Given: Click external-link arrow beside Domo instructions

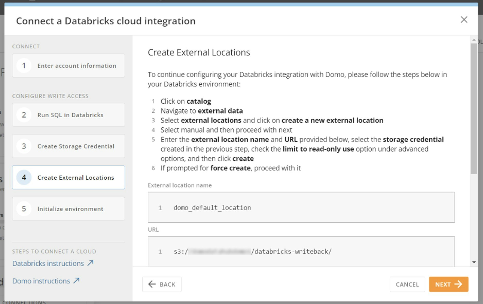Looking at the screenshot, I should [x=76, y=281].
